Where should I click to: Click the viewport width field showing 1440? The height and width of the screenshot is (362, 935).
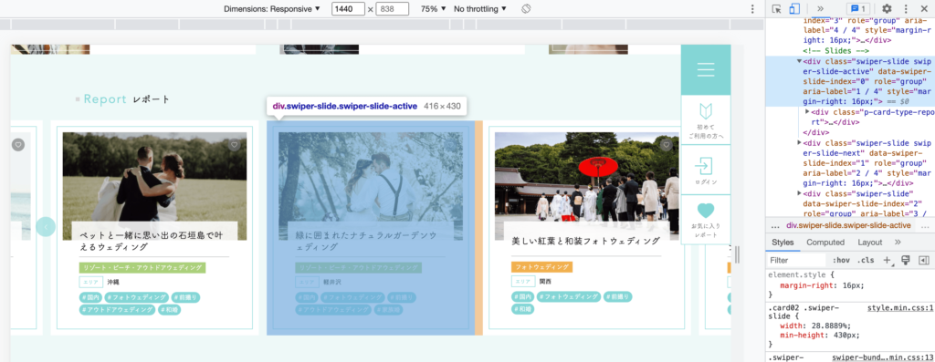(x=348, y=9)
